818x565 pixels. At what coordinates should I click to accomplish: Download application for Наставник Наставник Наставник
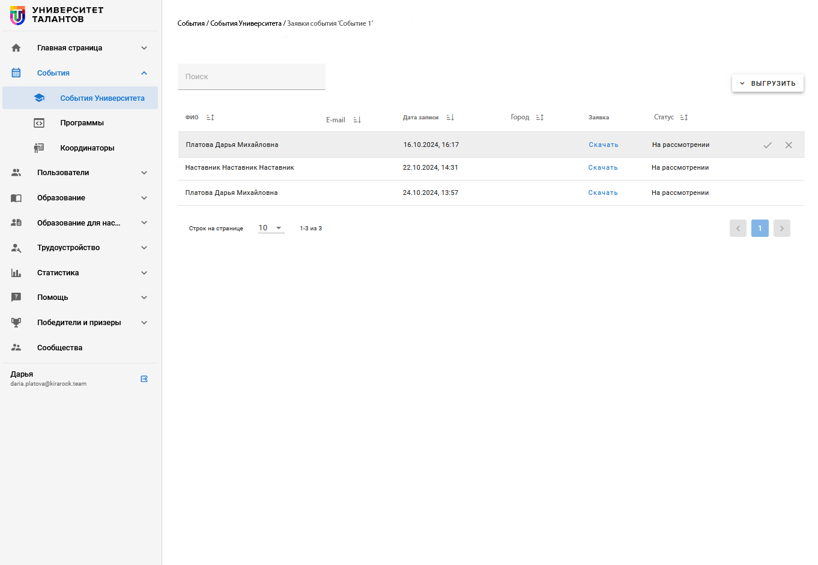point(603,168)
